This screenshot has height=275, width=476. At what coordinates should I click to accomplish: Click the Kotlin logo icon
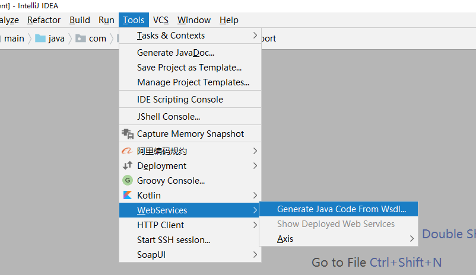pos(128,195)
